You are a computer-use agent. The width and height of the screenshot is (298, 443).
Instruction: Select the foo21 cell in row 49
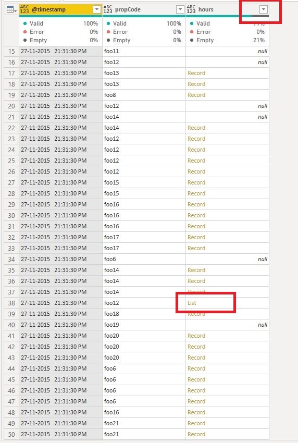144,423
